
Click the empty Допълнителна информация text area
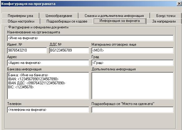click(132, 86)
